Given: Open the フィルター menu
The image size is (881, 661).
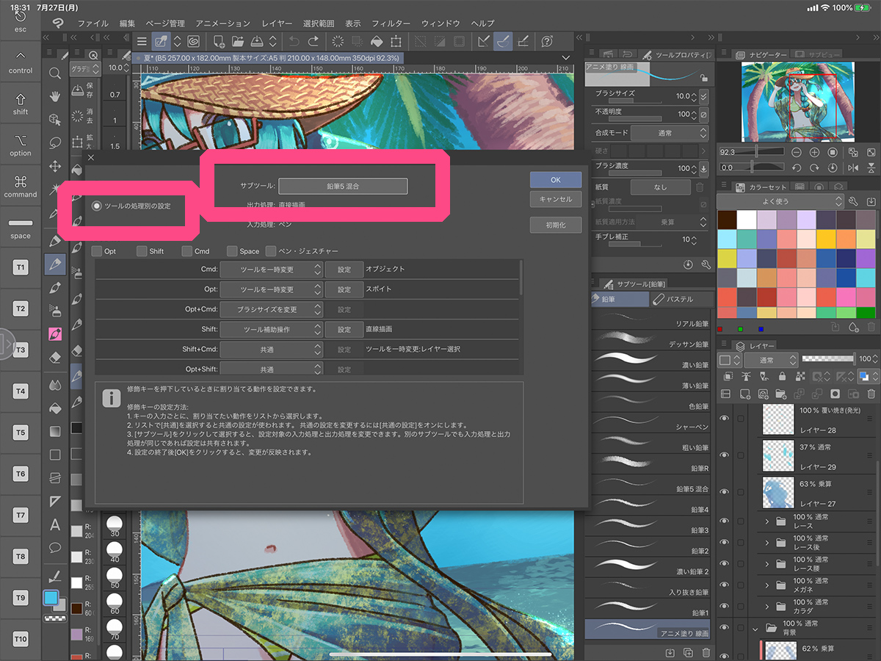Looking at the screenshot, I should pos(391,23).
